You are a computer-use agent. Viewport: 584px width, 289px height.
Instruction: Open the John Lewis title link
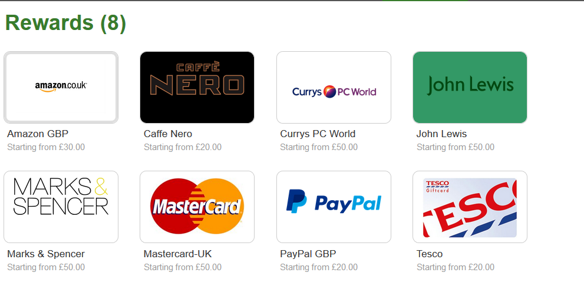(x=441, y=134)
